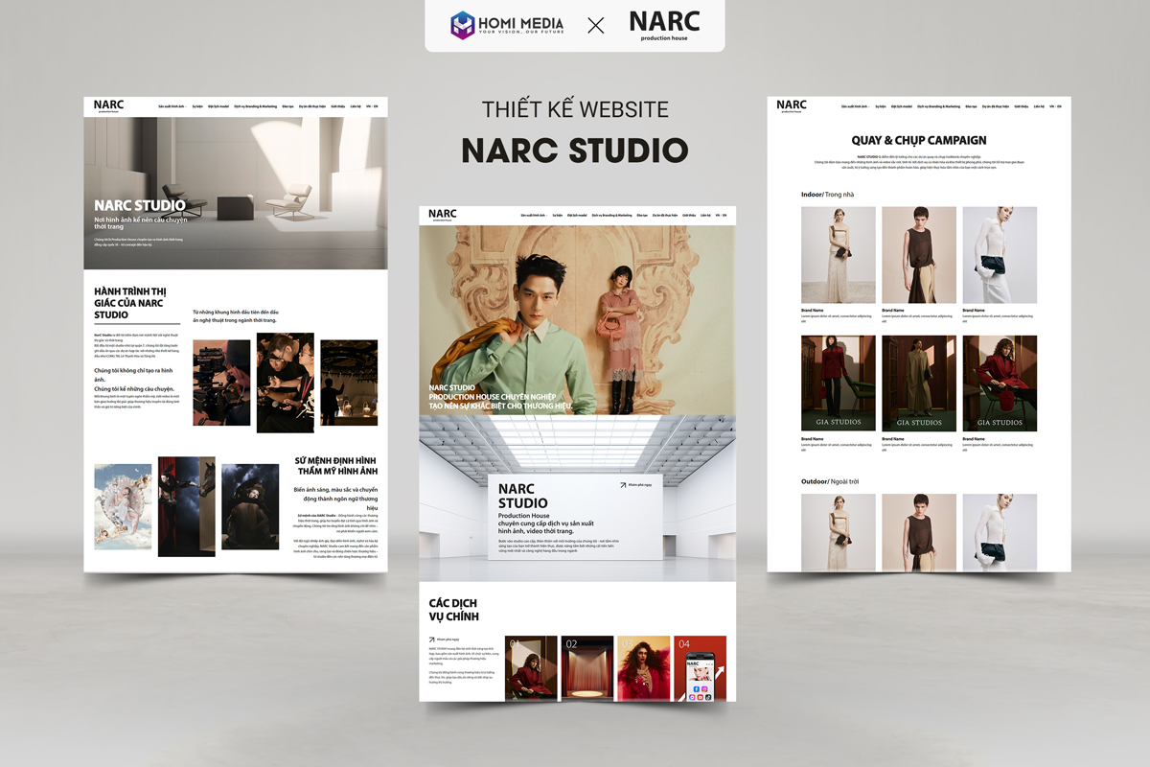Click the white arrow on the red 04 card
This screenshot has width=1150, height=767.
pos(720,671)
